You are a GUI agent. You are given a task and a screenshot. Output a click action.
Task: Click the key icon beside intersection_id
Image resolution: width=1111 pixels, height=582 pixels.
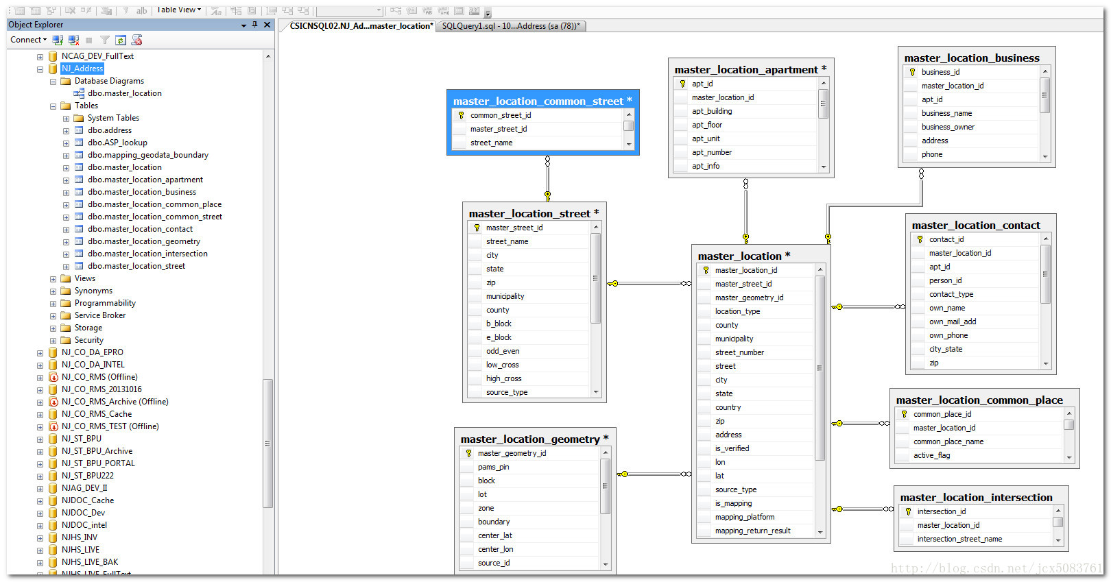point(908,511)
